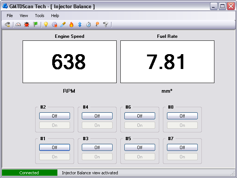This screenshot has width=237, height=178.
Task: Turn off injector #1
Action: click(x=54, y=148)
